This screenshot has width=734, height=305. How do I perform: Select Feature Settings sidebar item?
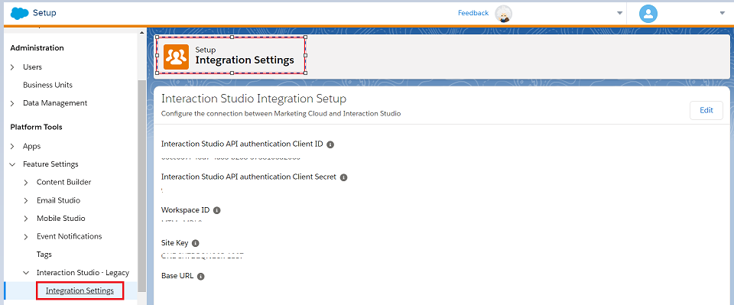point(50,164)
